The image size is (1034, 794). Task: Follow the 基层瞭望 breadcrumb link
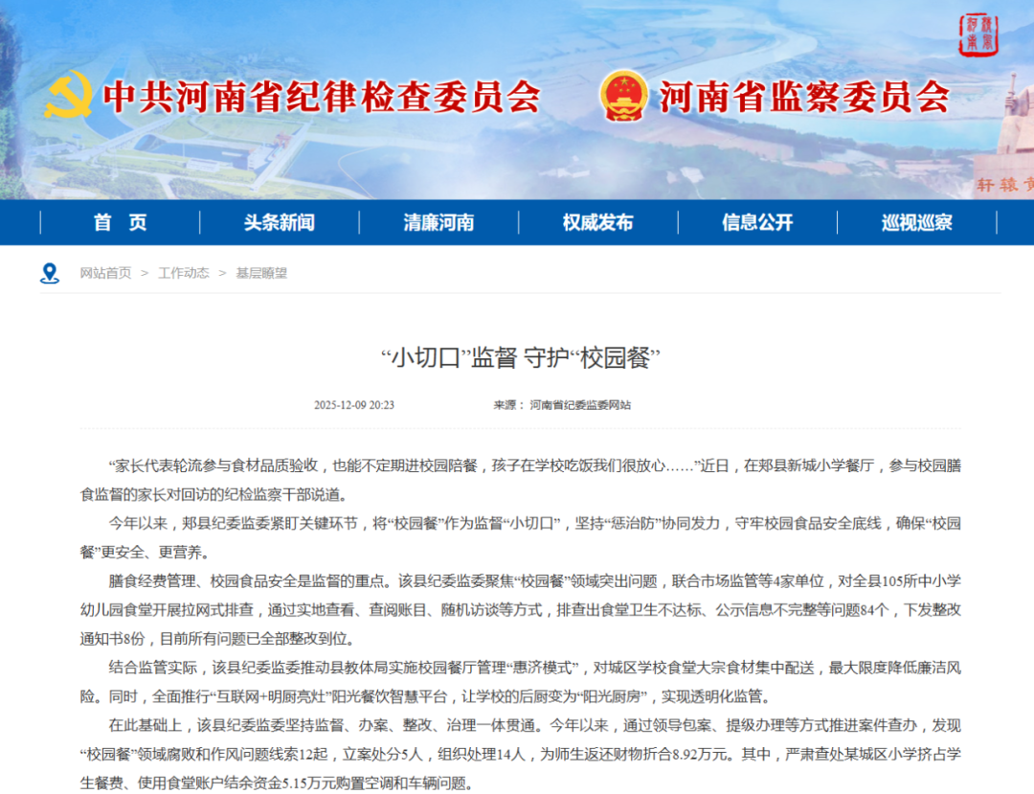click(x=261, y=274)
